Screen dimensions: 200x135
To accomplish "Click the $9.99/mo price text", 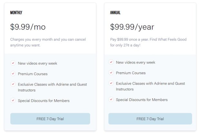I will click(x=28, y=27).
